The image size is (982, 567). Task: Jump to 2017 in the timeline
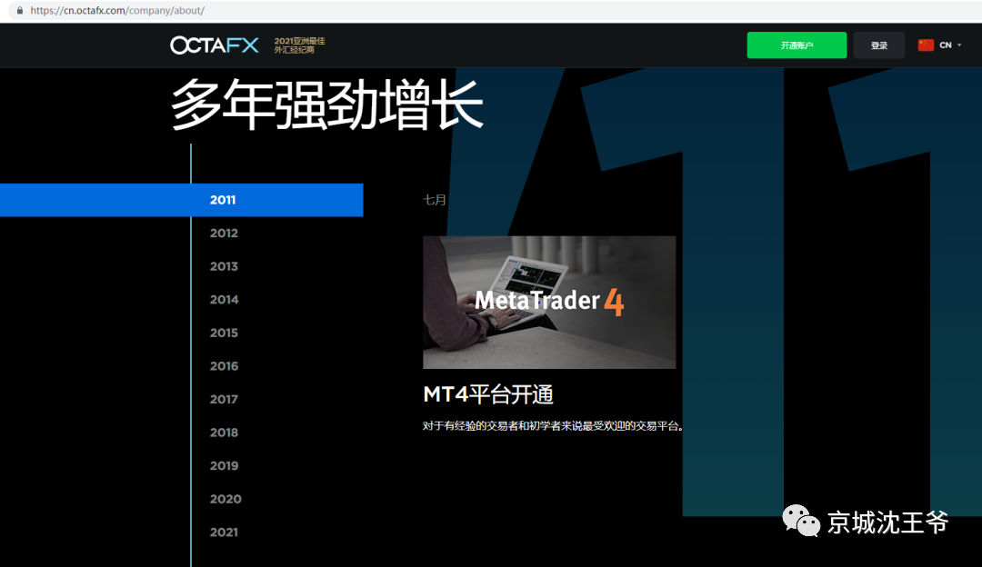(224, 399)
